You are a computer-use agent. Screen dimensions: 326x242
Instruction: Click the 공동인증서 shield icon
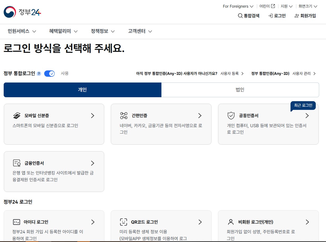[x=231, y=116]
